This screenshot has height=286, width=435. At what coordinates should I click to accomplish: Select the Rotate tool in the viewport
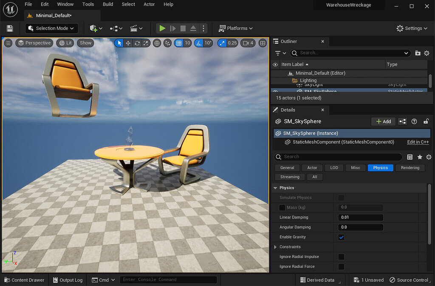point(137,43)
